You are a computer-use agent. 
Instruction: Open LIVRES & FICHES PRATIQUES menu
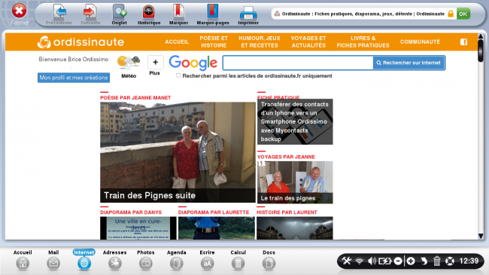coord(363,42)
